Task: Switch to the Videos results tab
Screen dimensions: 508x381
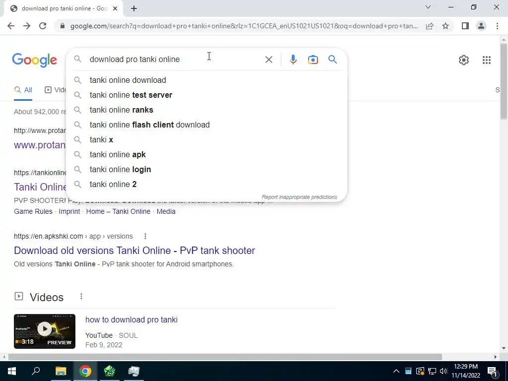Action: coord(56,90)
